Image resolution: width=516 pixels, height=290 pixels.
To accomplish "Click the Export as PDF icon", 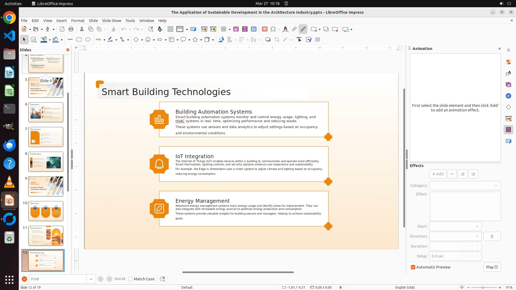I will (x=62, y=29).
